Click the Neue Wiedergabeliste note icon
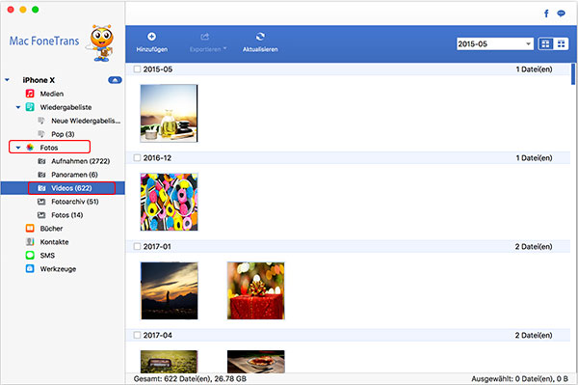The width and height of the screenshot is (578, 385). tap(41, 121)
